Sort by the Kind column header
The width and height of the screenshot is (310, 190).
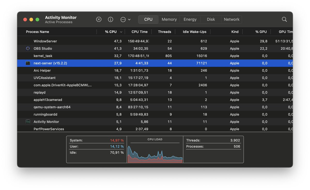click(x=235, y=32)
